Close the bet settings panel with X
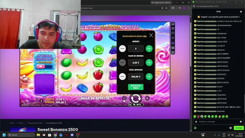 [151, 35]
